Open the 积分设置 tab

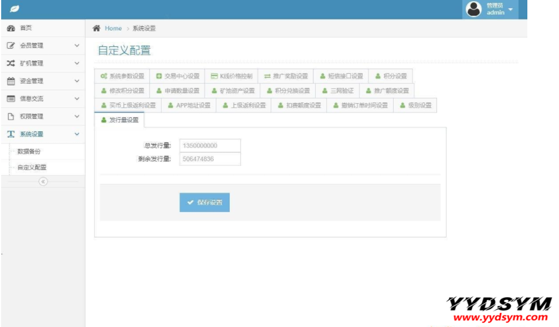click(x=391, y=76)
